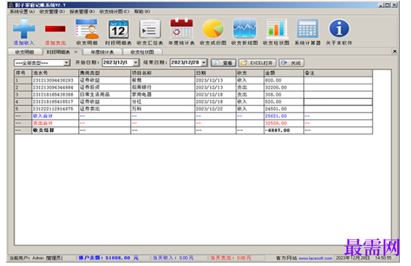Image resolution: width=411 pixels, height=266 pixels.
Task: Click the 证券投资 expense type cell
Action: 104,87
